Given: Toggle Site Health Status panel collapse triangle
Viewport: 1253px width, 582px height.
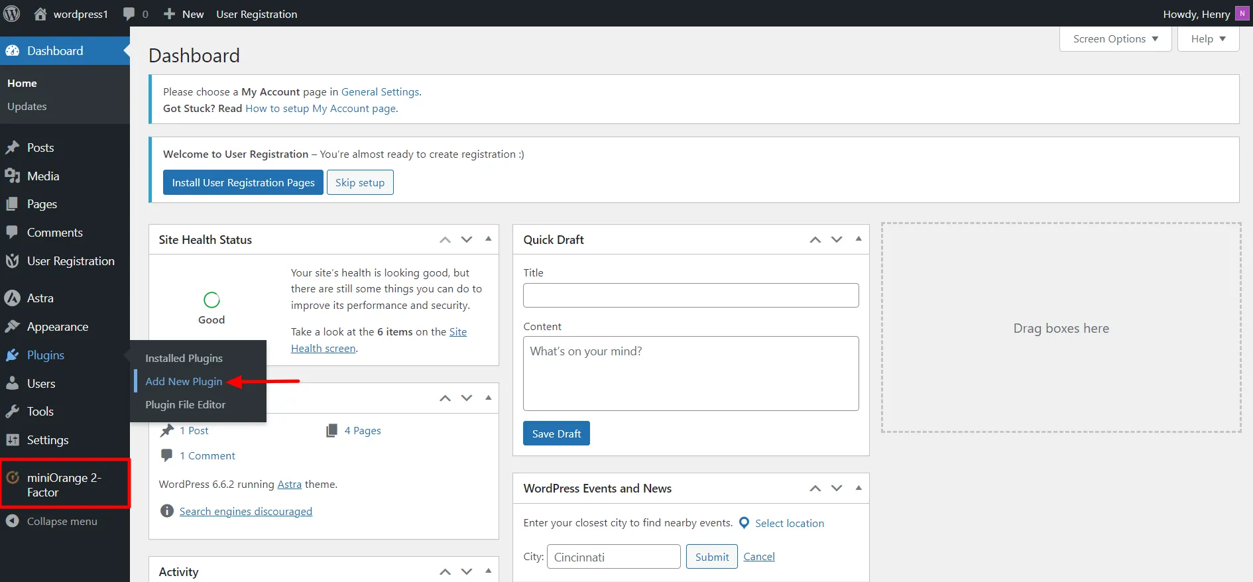Looking at the screenshot, I should (489, 239).
